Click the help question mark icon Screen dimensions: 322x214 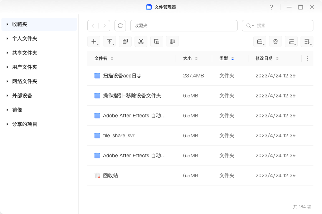coord(272,7)
